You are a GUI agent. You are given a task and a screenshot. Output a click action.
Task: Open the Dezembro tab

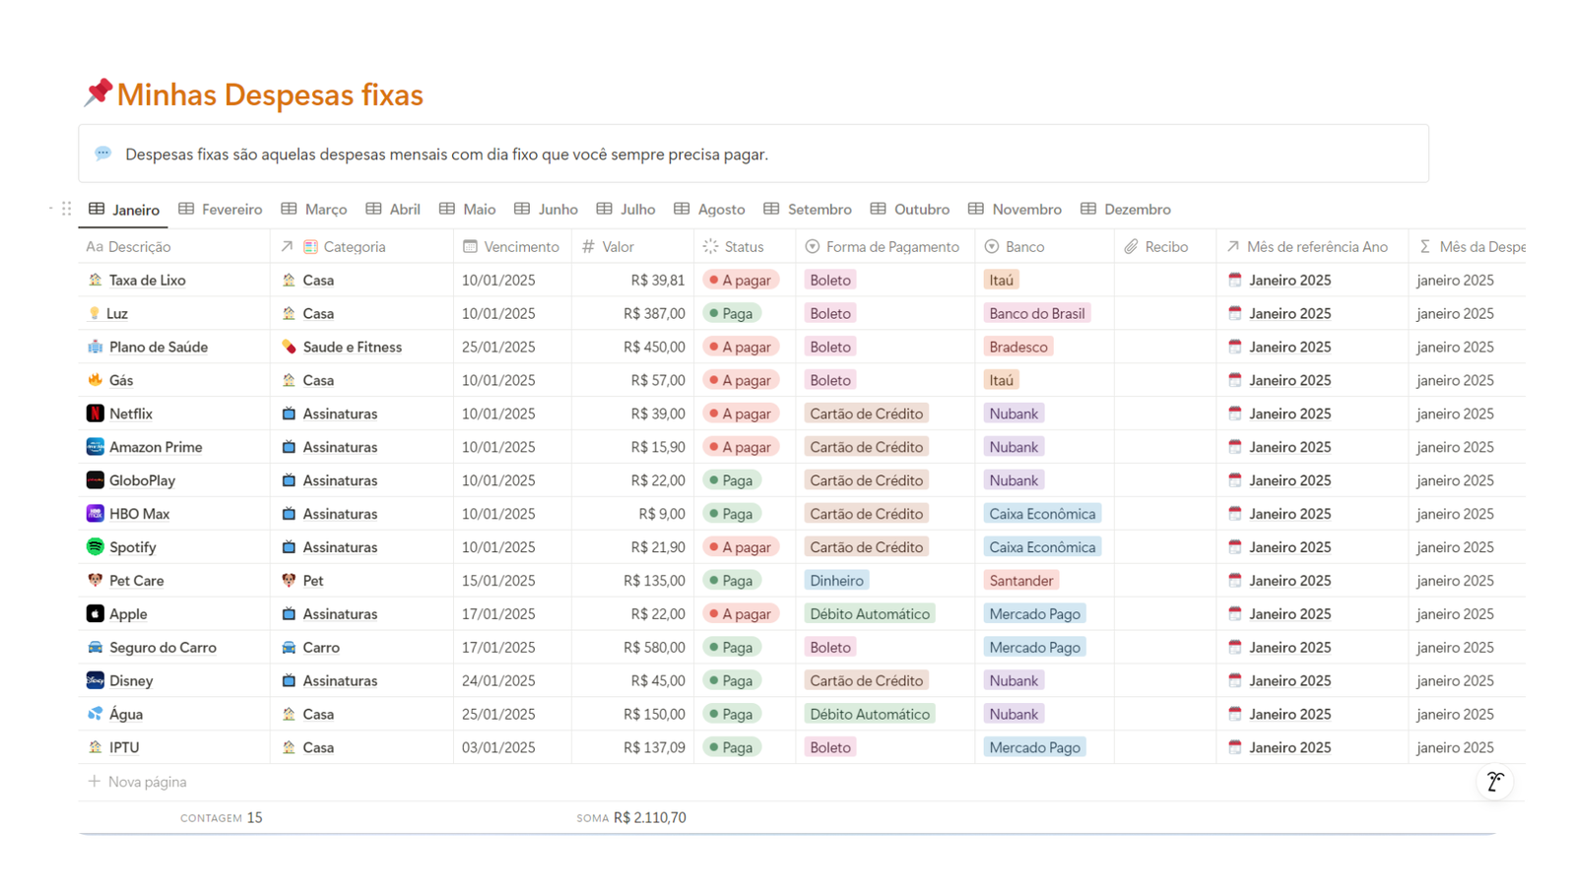click(1126, 210)
